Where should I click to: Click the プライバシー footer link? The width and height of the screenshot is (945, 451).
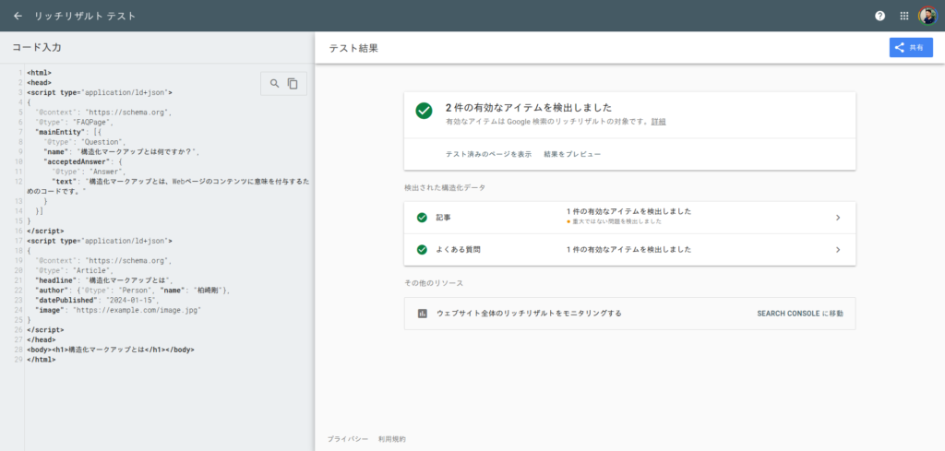pos(348,439)
